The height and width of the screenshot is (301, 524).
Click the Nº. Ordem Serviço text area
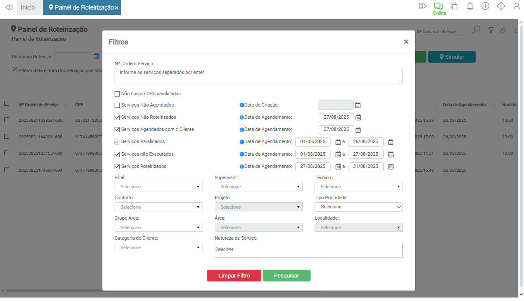pos(258,76)
